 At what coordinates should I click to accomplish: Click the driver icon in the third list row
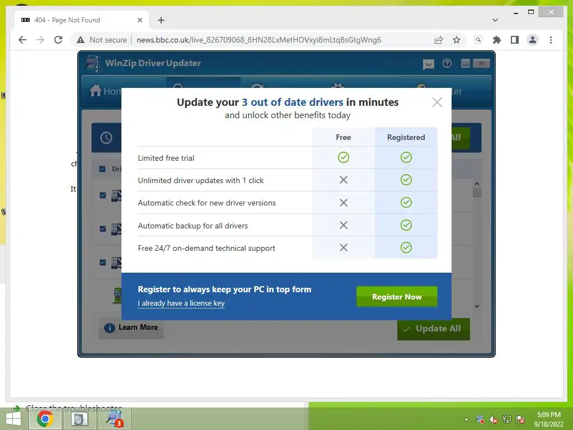[116, 263]
